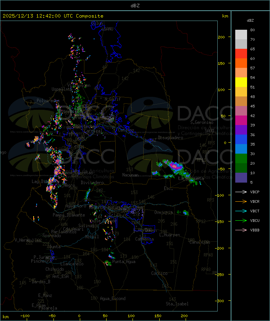Click the dBZ heading above the color scale

point(250,21)
